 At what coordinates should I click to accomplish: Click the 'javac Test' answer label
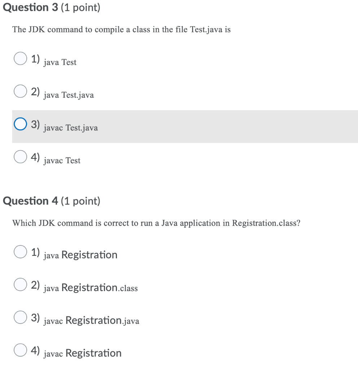(x=62, y=160)
